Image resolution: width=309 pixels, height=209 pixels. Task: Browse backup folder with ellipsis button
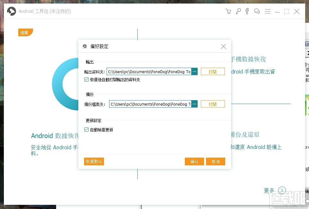[x=194, y=104]
